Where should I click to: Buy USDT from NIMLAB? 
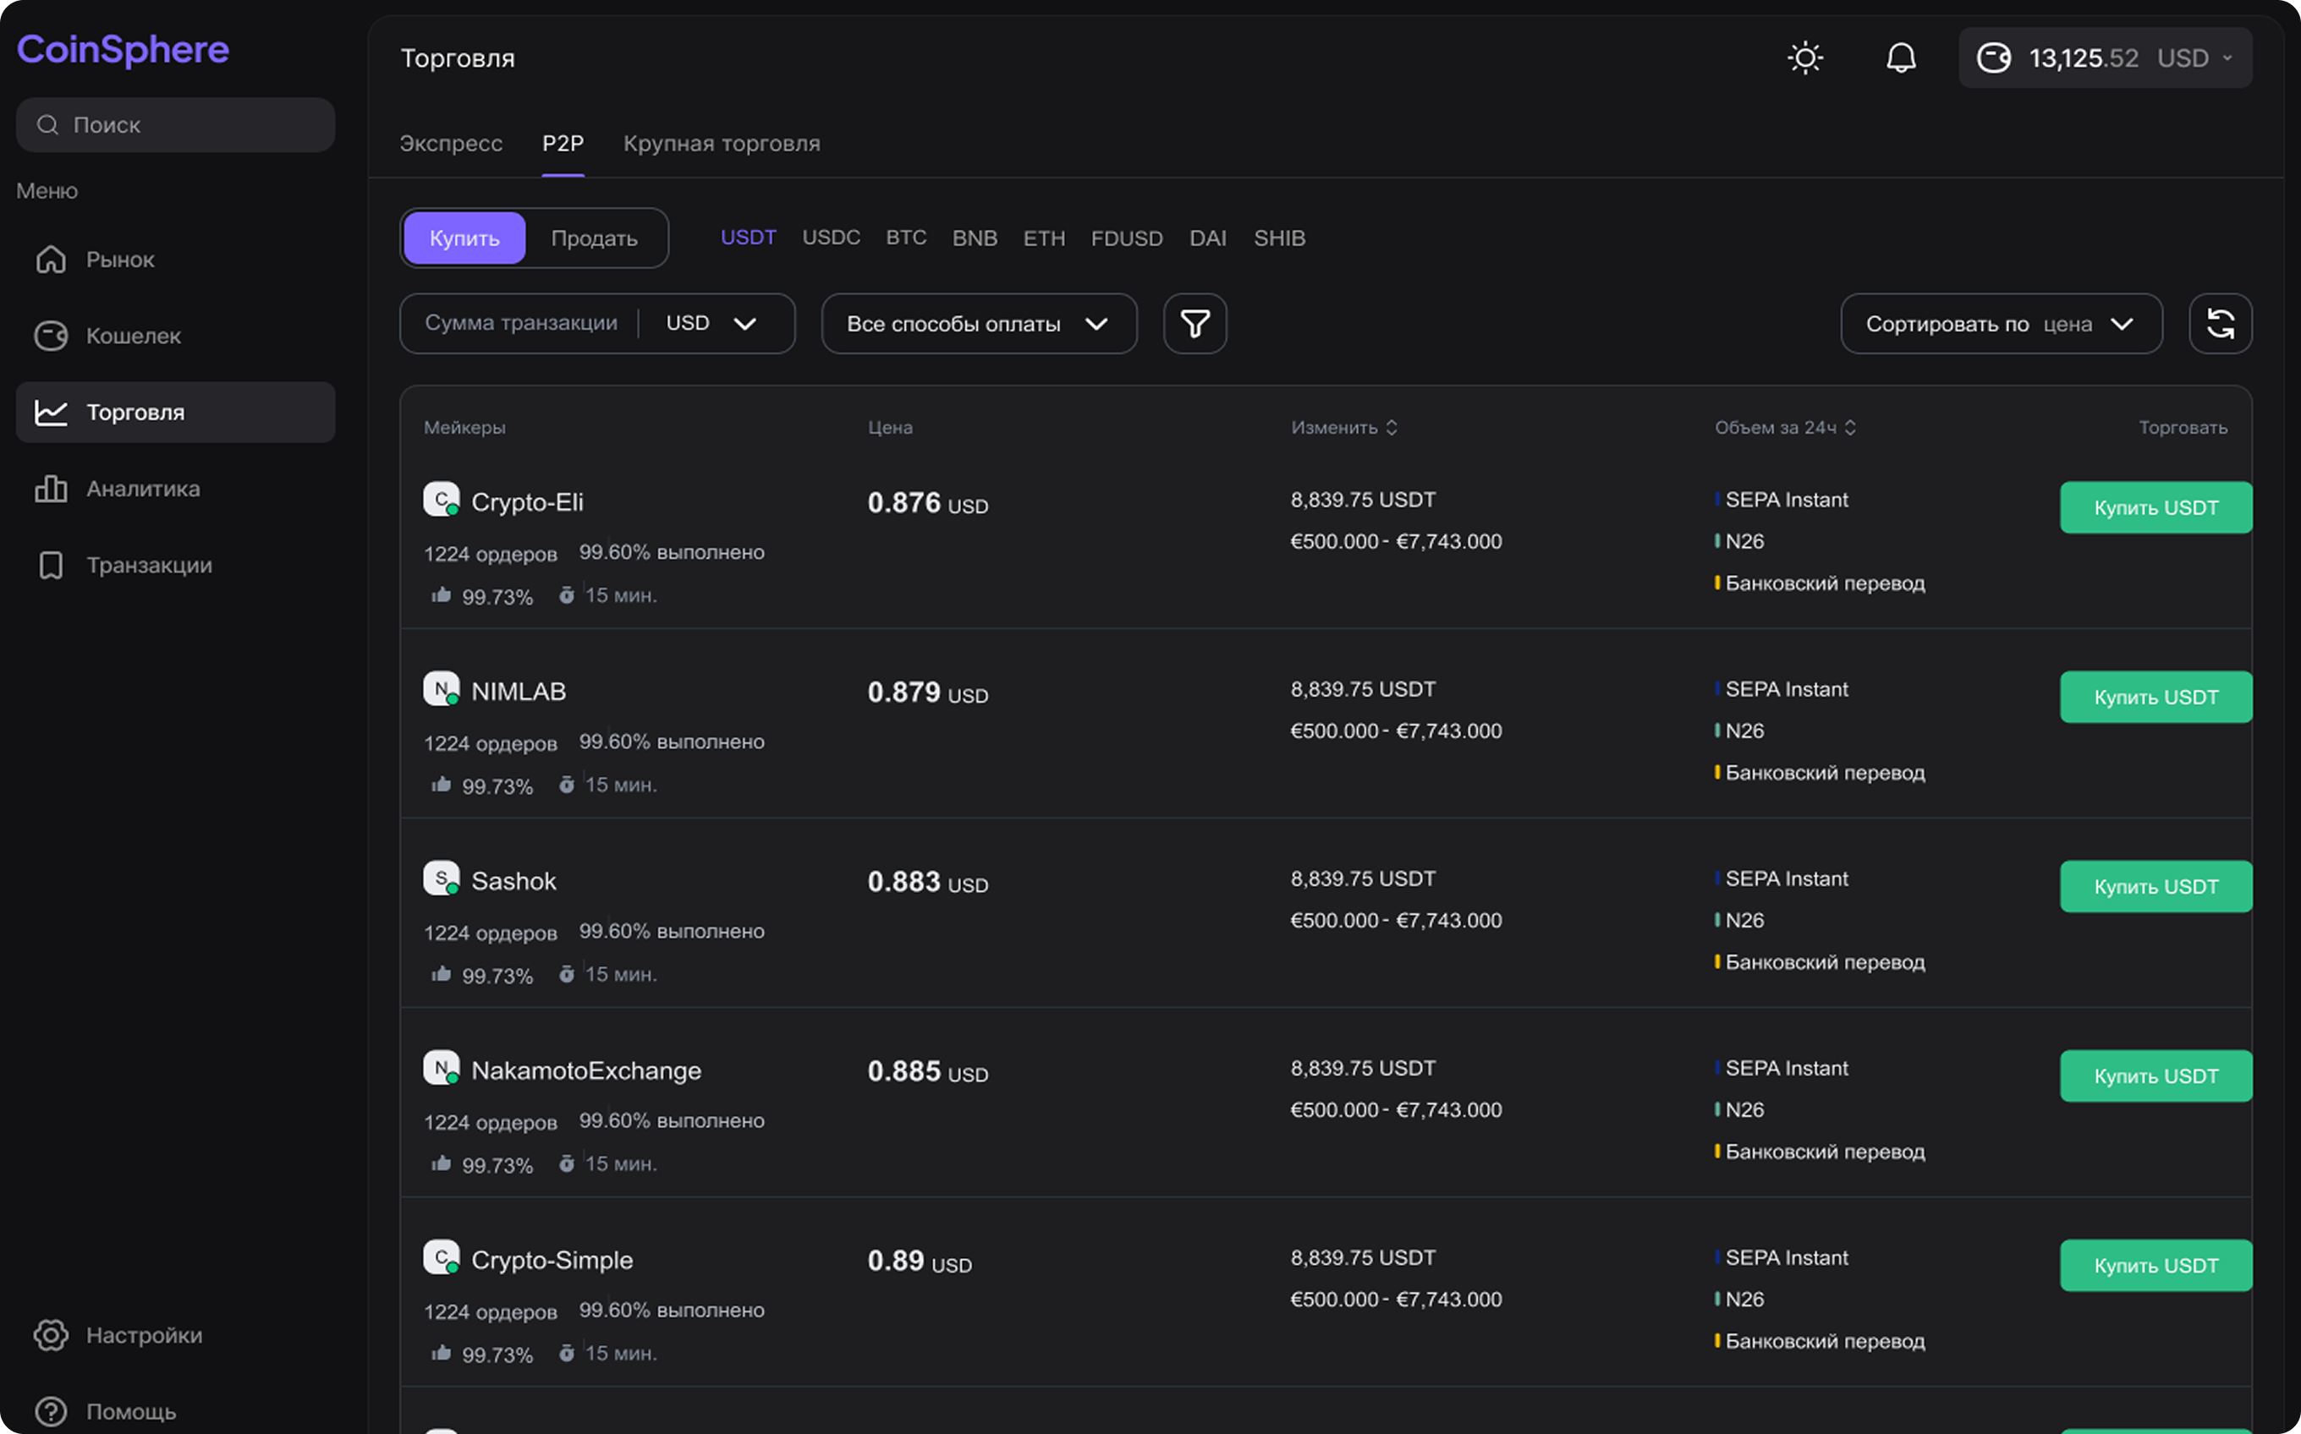tap(2155, 697)
